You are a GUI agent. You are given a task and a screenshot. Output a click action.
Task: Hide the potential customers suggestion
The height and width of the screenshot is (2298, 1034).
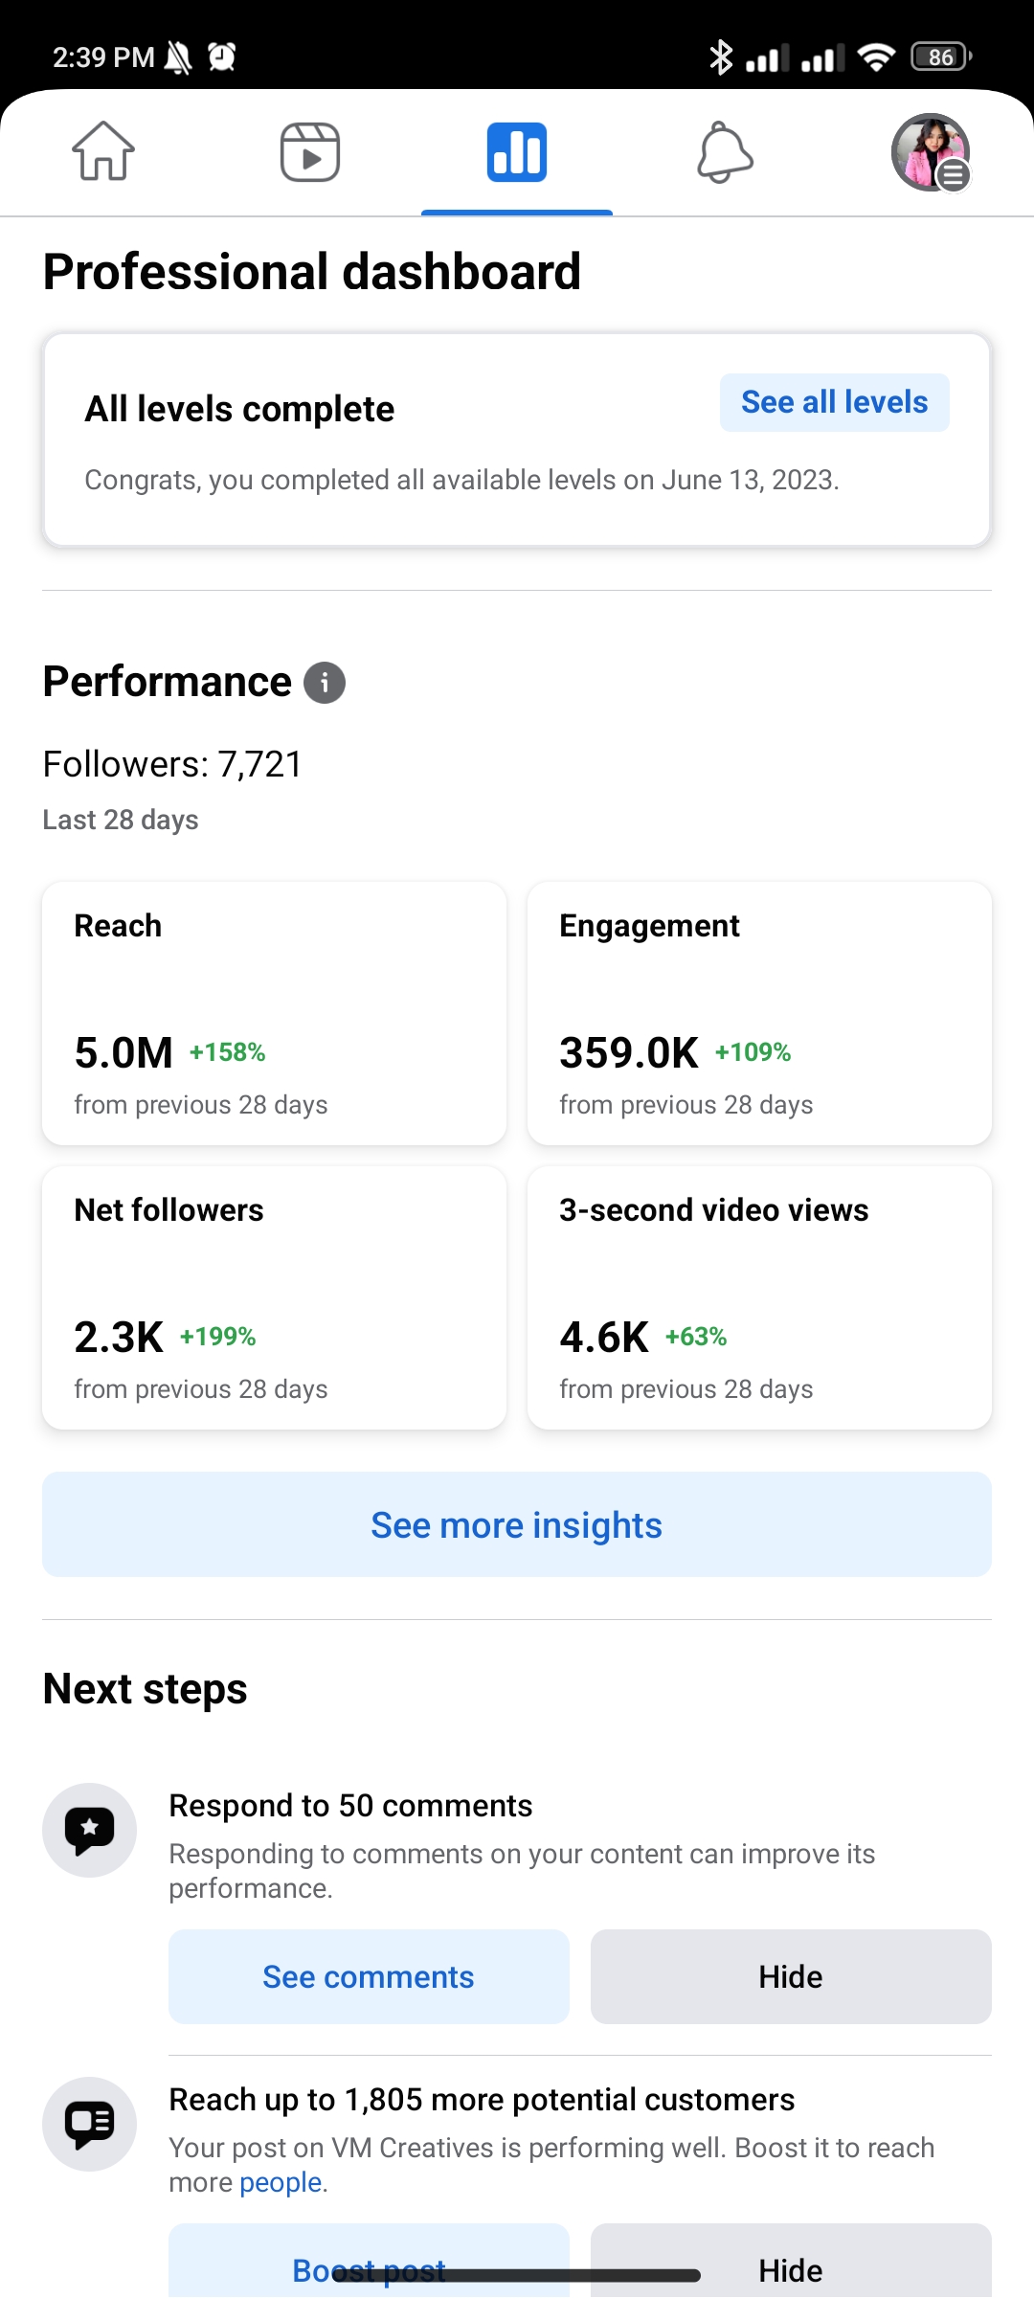tap(791, 2267)
